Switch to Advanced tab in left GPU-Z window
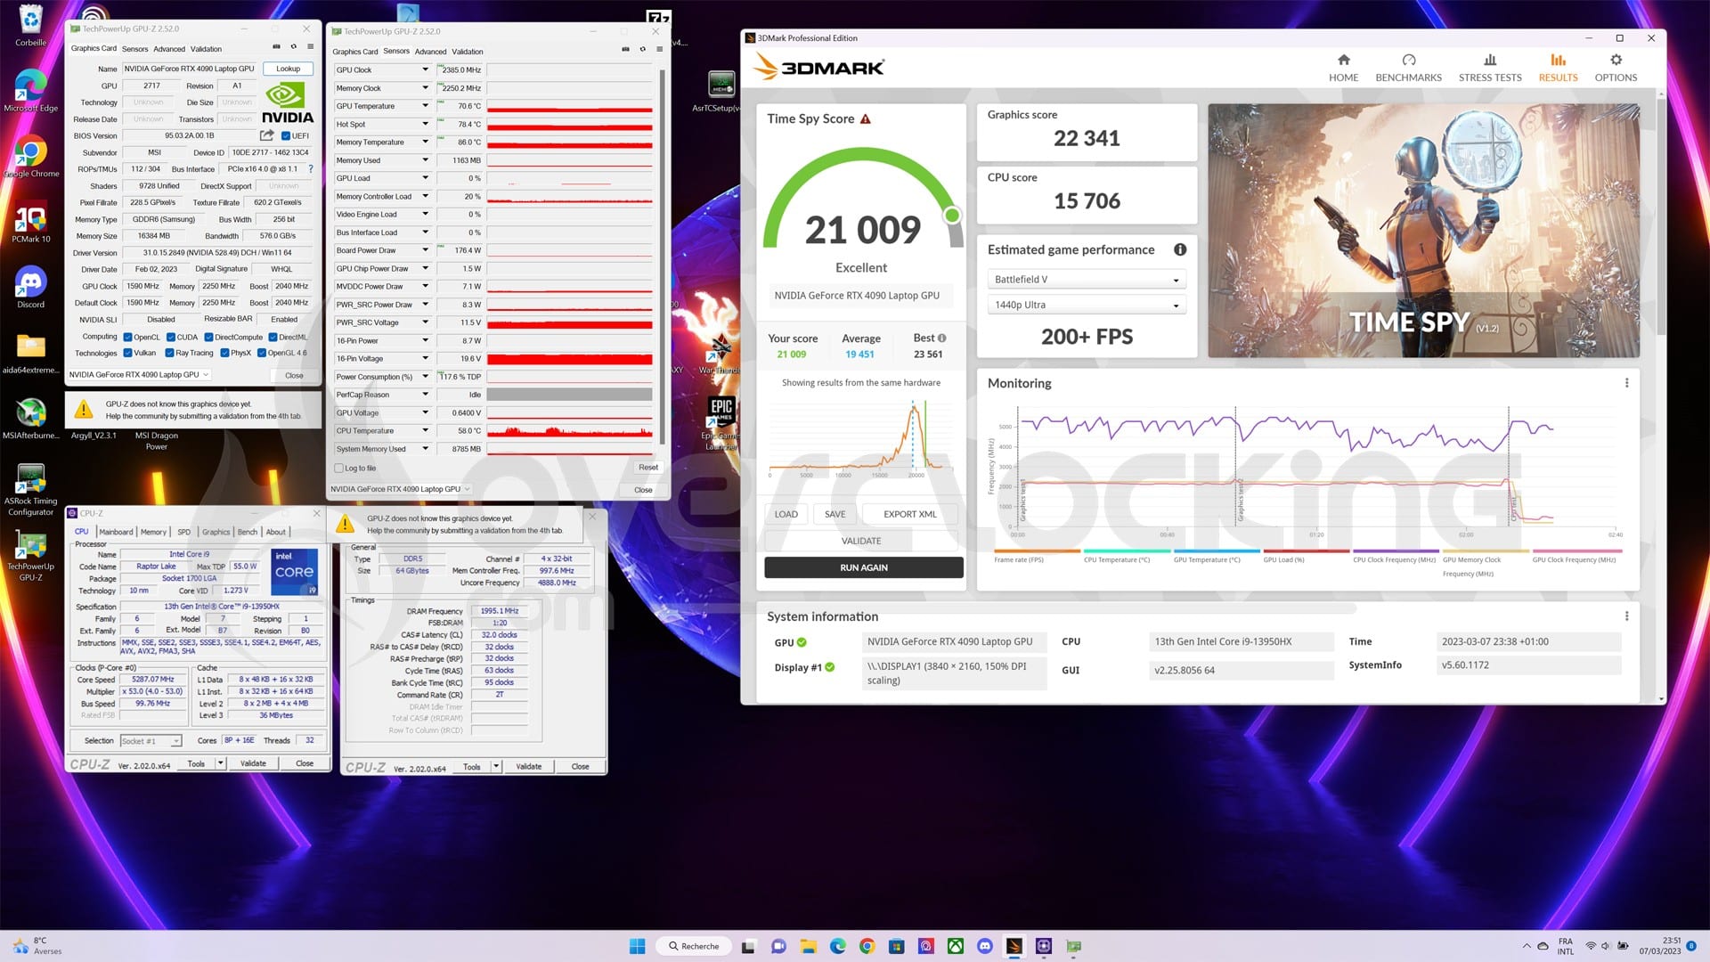 click(x=169, y=49)
